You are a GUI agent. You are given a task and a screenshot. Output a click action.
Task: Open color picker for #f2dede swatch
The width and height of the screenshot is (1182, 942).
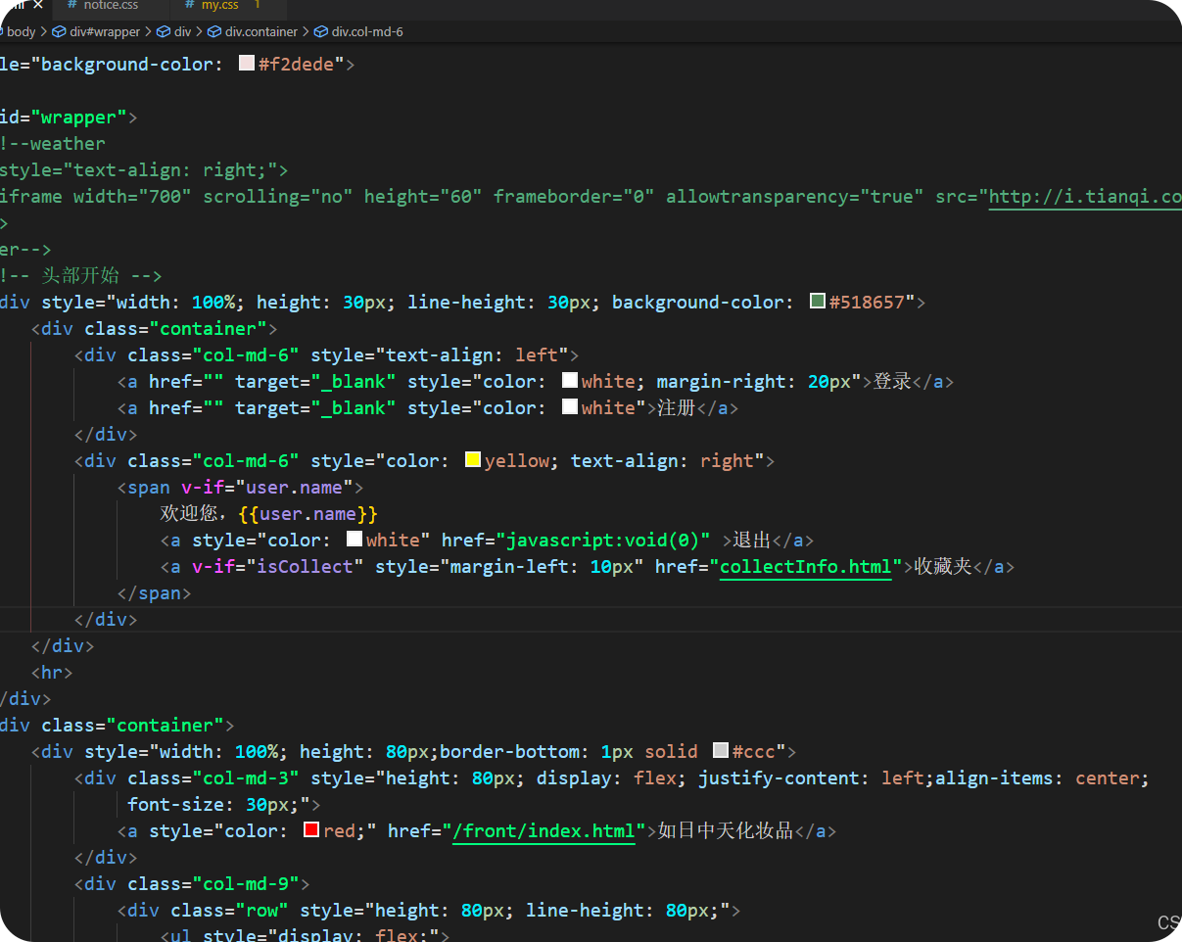tap(247, 65)
